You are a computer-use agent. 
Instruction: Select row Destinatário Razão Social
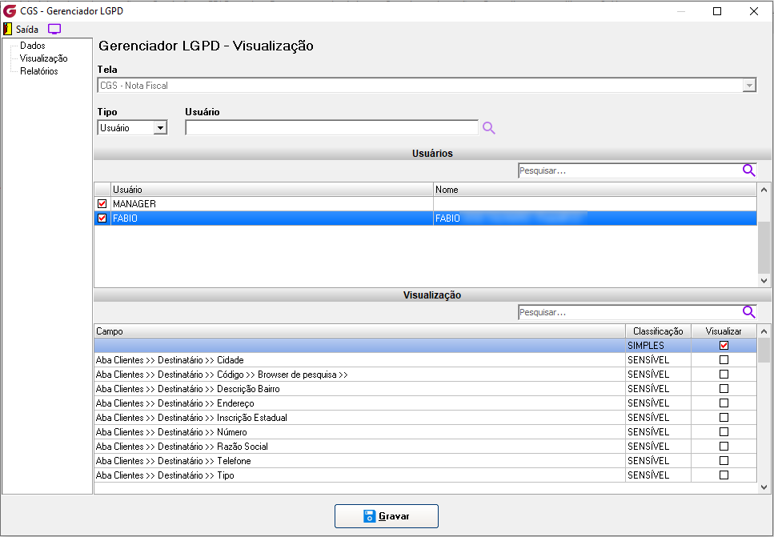pyautogui.click(x=426, y=447)
